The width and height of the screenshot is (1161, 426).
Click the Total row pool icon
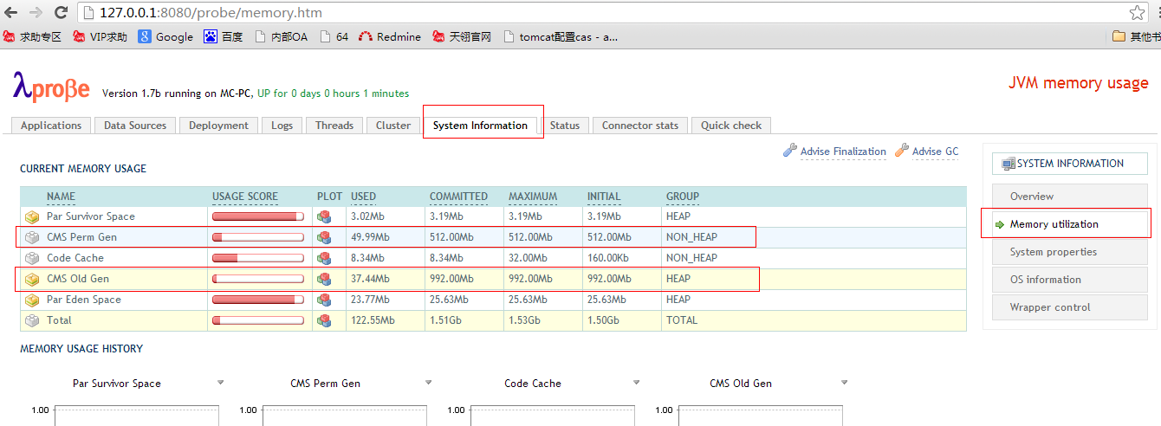point(32,320)
